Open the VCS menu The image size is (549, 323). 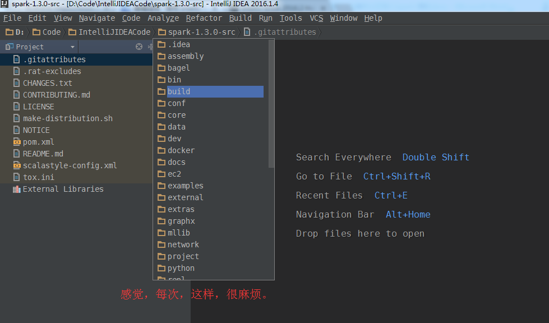click(316, 18)
